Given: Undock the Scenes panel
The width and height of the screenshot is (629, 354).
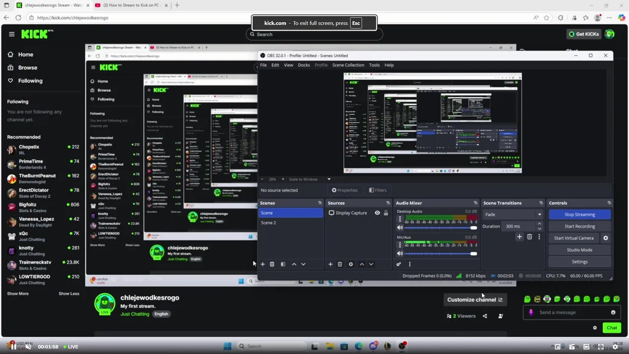Looking at the screenshot, I should (x=320, y=203).
